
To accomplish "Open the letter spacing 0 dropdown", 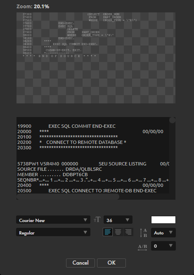I will coord(163,246).
